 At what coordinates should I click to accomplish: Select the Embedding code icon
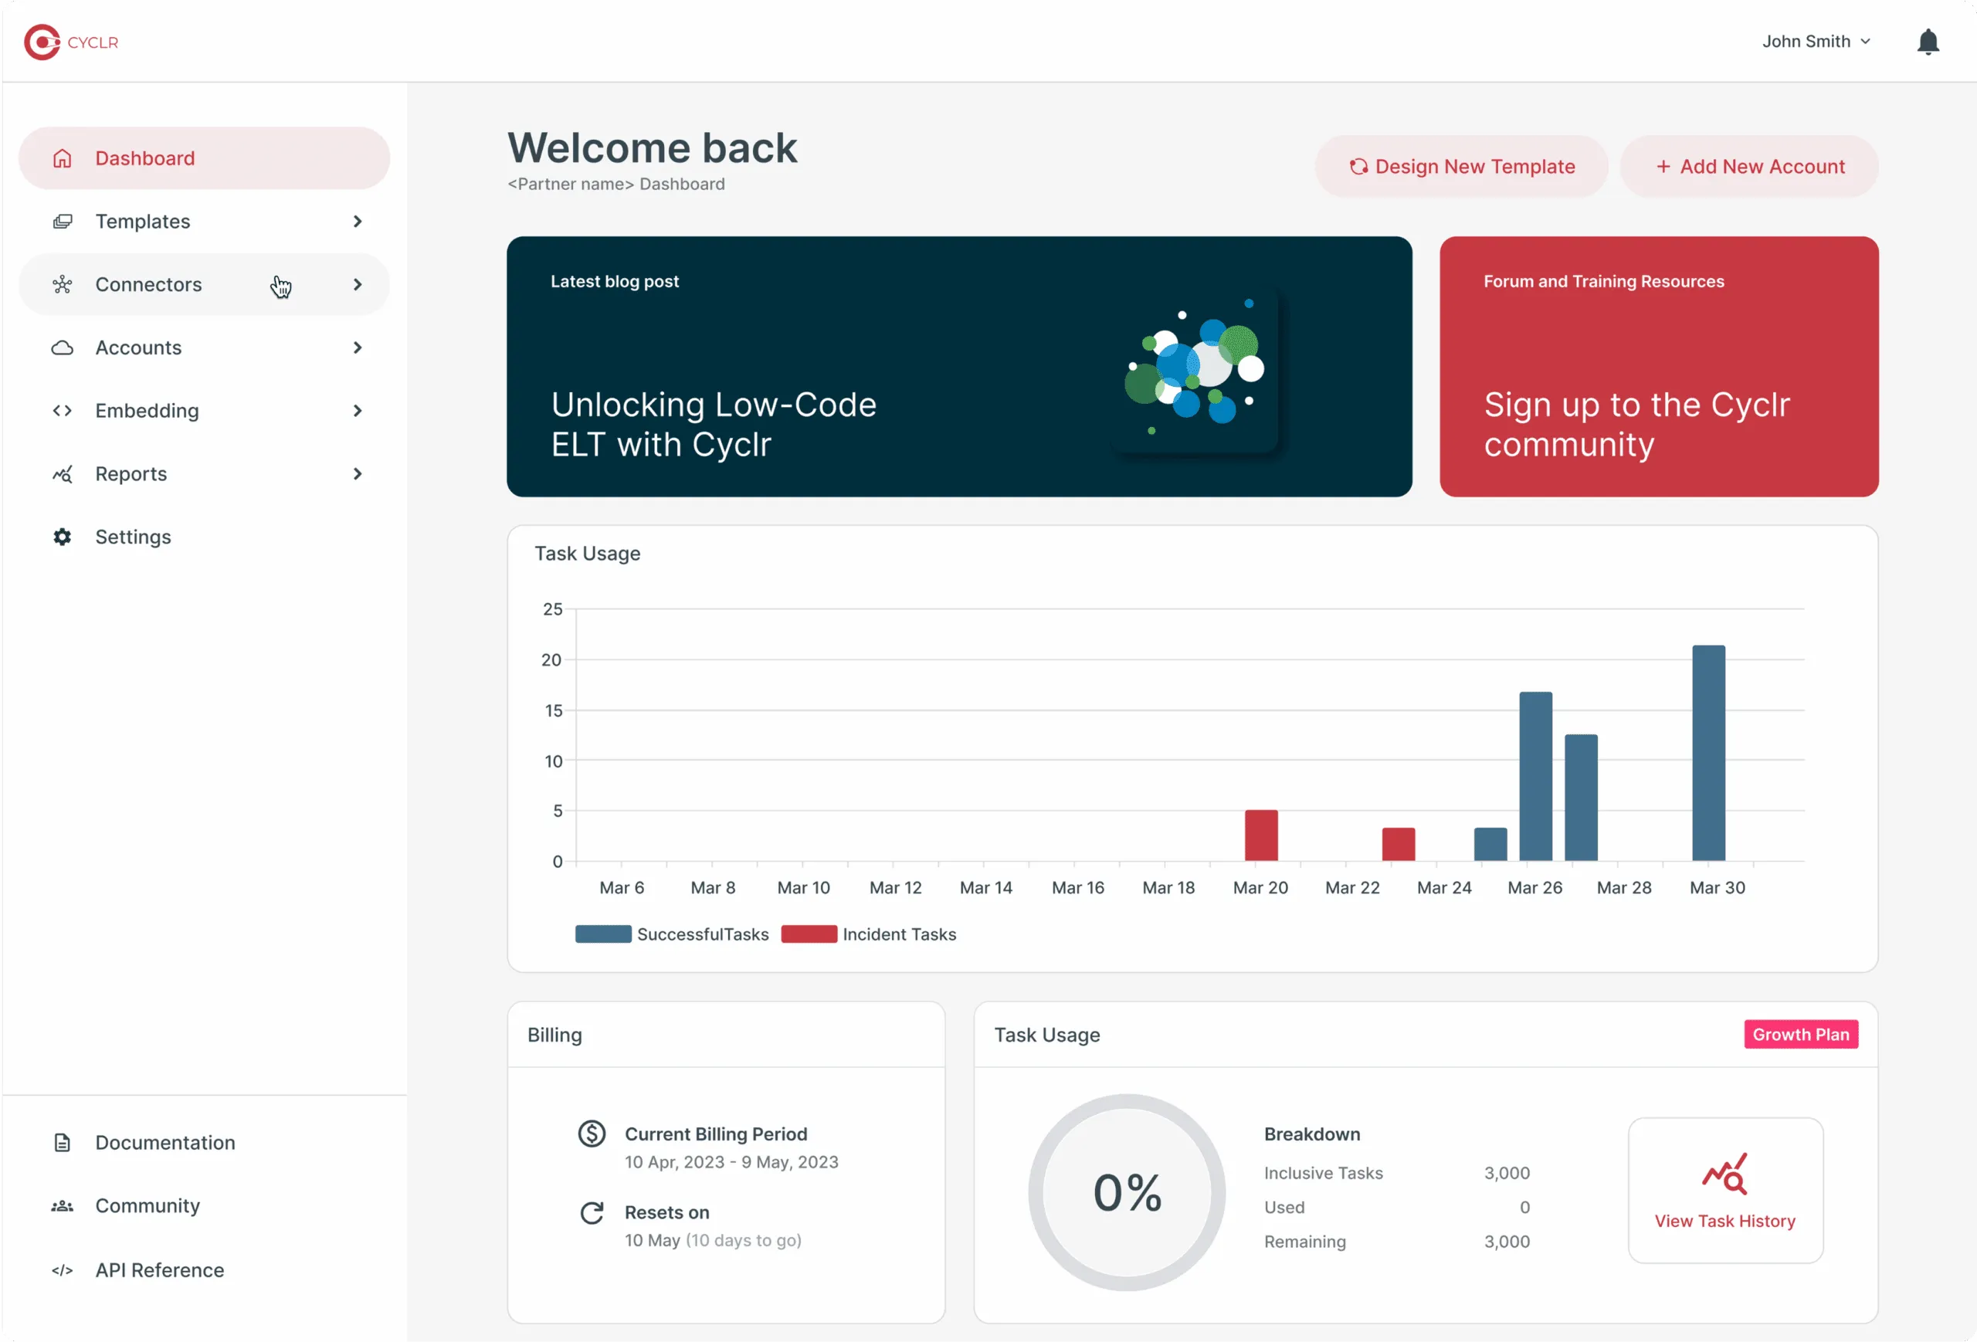point(62,410)
